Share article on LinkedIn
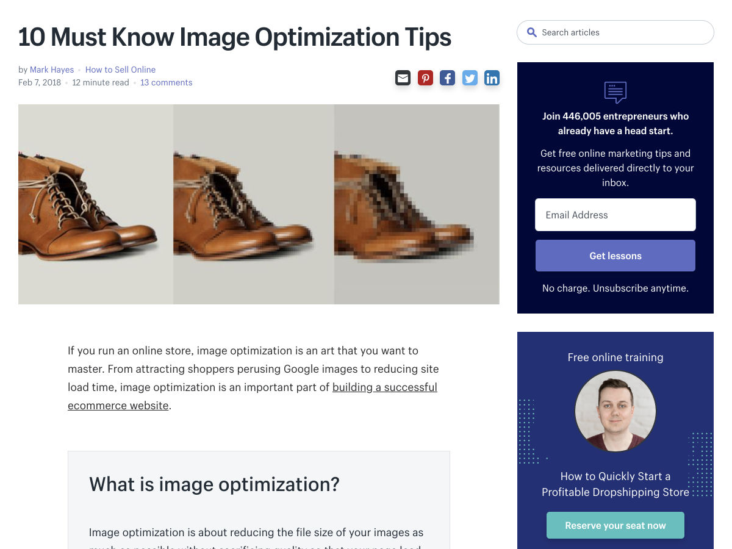The width and height of the screenshot is (732, 549). tap(492, 78)
